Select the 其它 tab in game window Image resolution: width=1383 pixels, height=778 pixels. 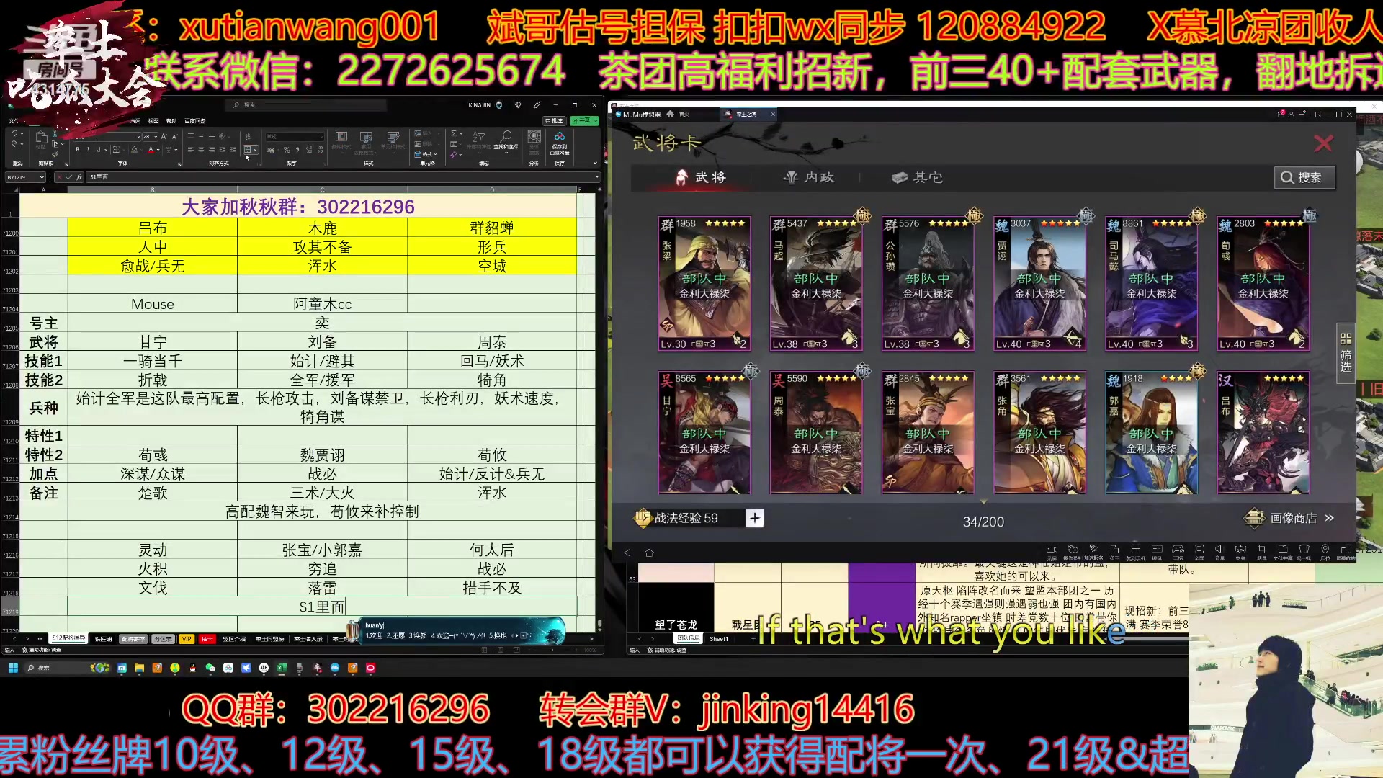(x=917, y=177)
